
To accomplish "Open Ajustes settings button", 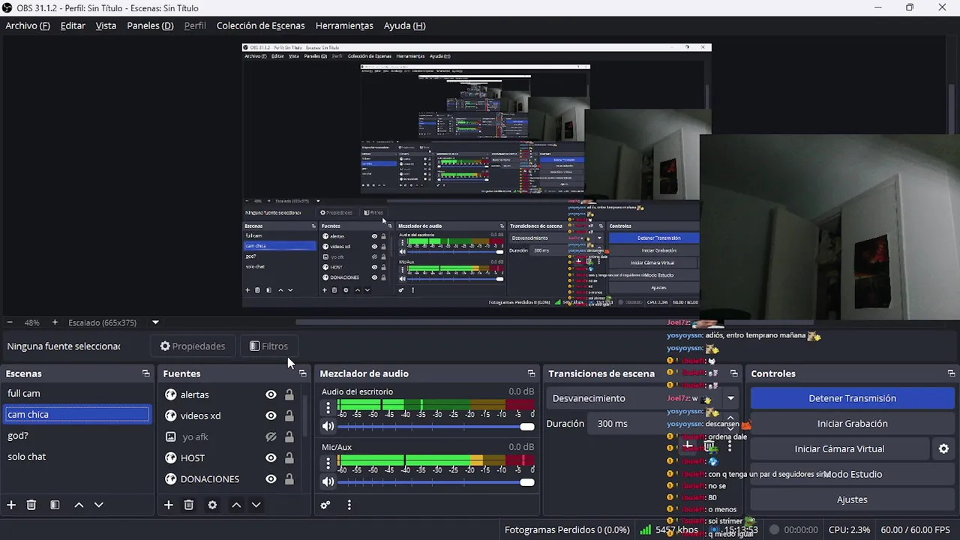I will click(852, 499).
